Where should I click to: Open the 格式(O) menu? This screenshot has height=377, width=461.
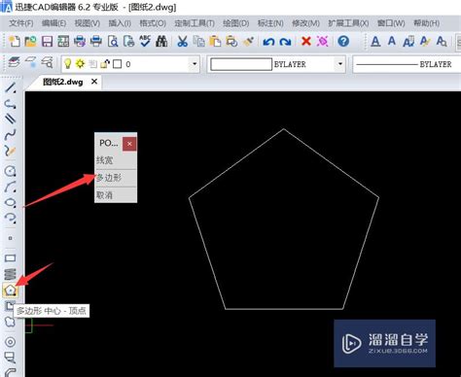coord(153,23)
